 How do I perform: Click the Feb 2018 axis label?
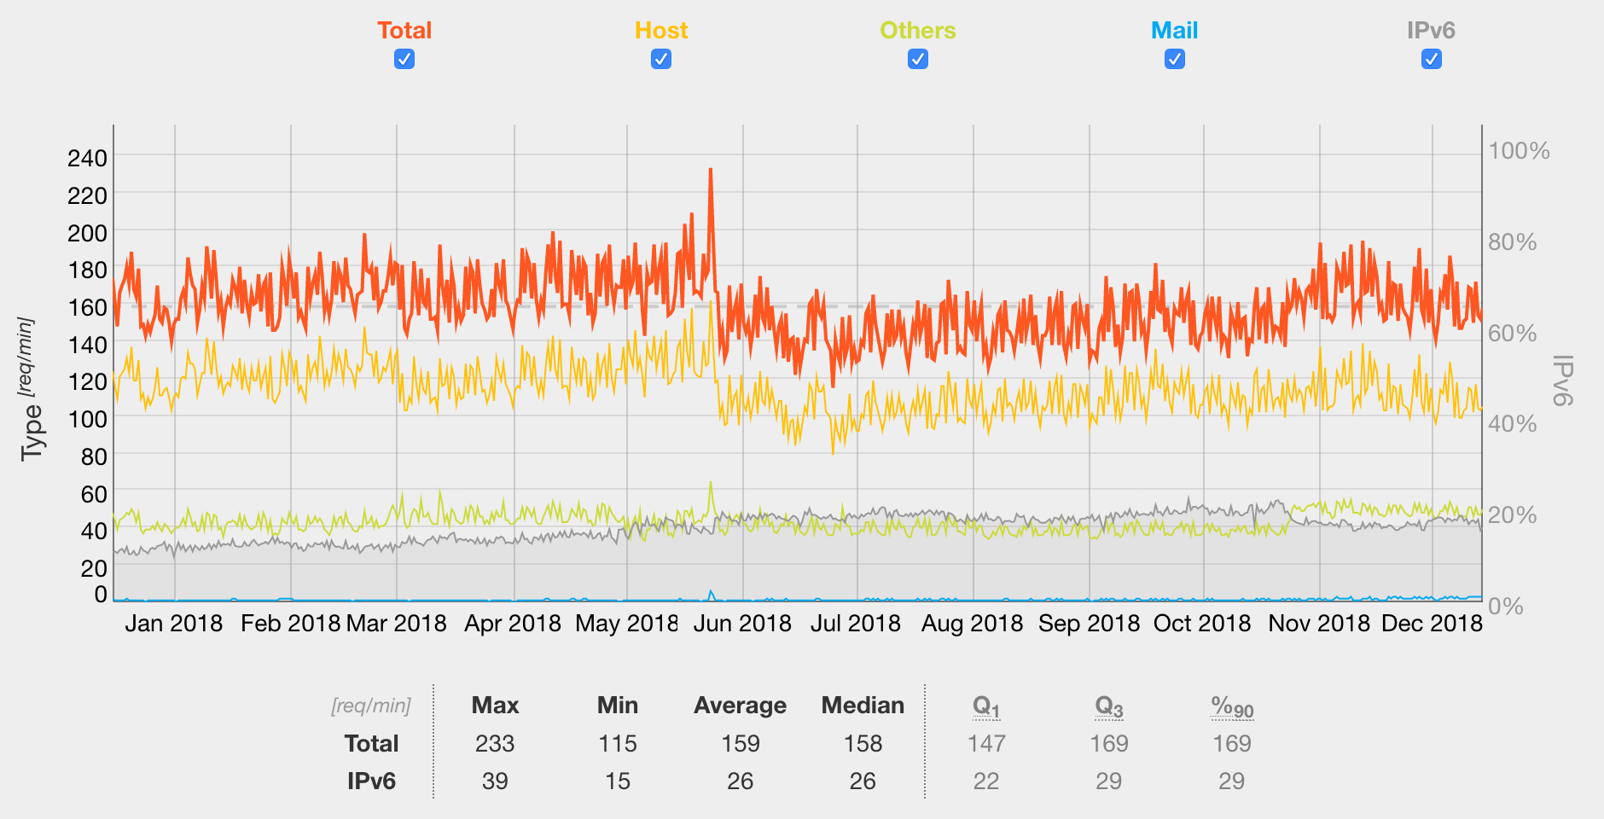point(290,624)
